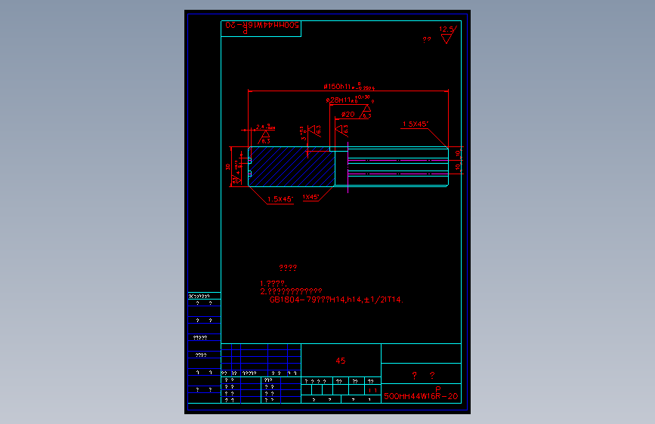Click the GB1804-79 tolerance note line
Image resolution: width=655 pixels, height=424 pixels.
pyautogui.click(x=336, y=300)
